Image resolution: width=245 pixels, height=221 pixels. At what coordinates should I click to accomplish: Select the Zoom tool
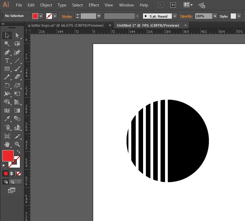pos(17,144)
